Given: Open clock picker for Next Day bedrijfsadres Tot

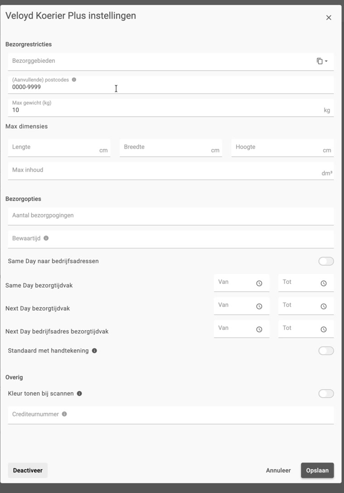Looking at the screenshot, I should [324, 329].
